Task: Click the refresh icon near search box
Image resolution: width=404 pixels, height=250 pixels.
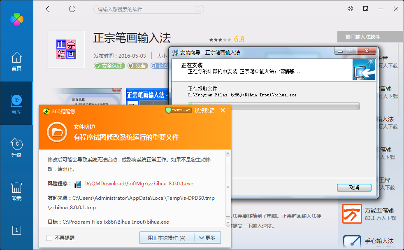Action: pos(72,9)
